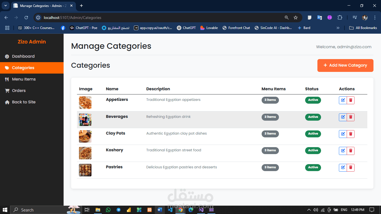
Task: View site information icon beside URL
Action: [x=38, y=18]
